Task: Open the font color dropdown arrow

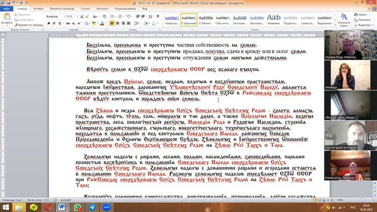Action: pos(106,24)
